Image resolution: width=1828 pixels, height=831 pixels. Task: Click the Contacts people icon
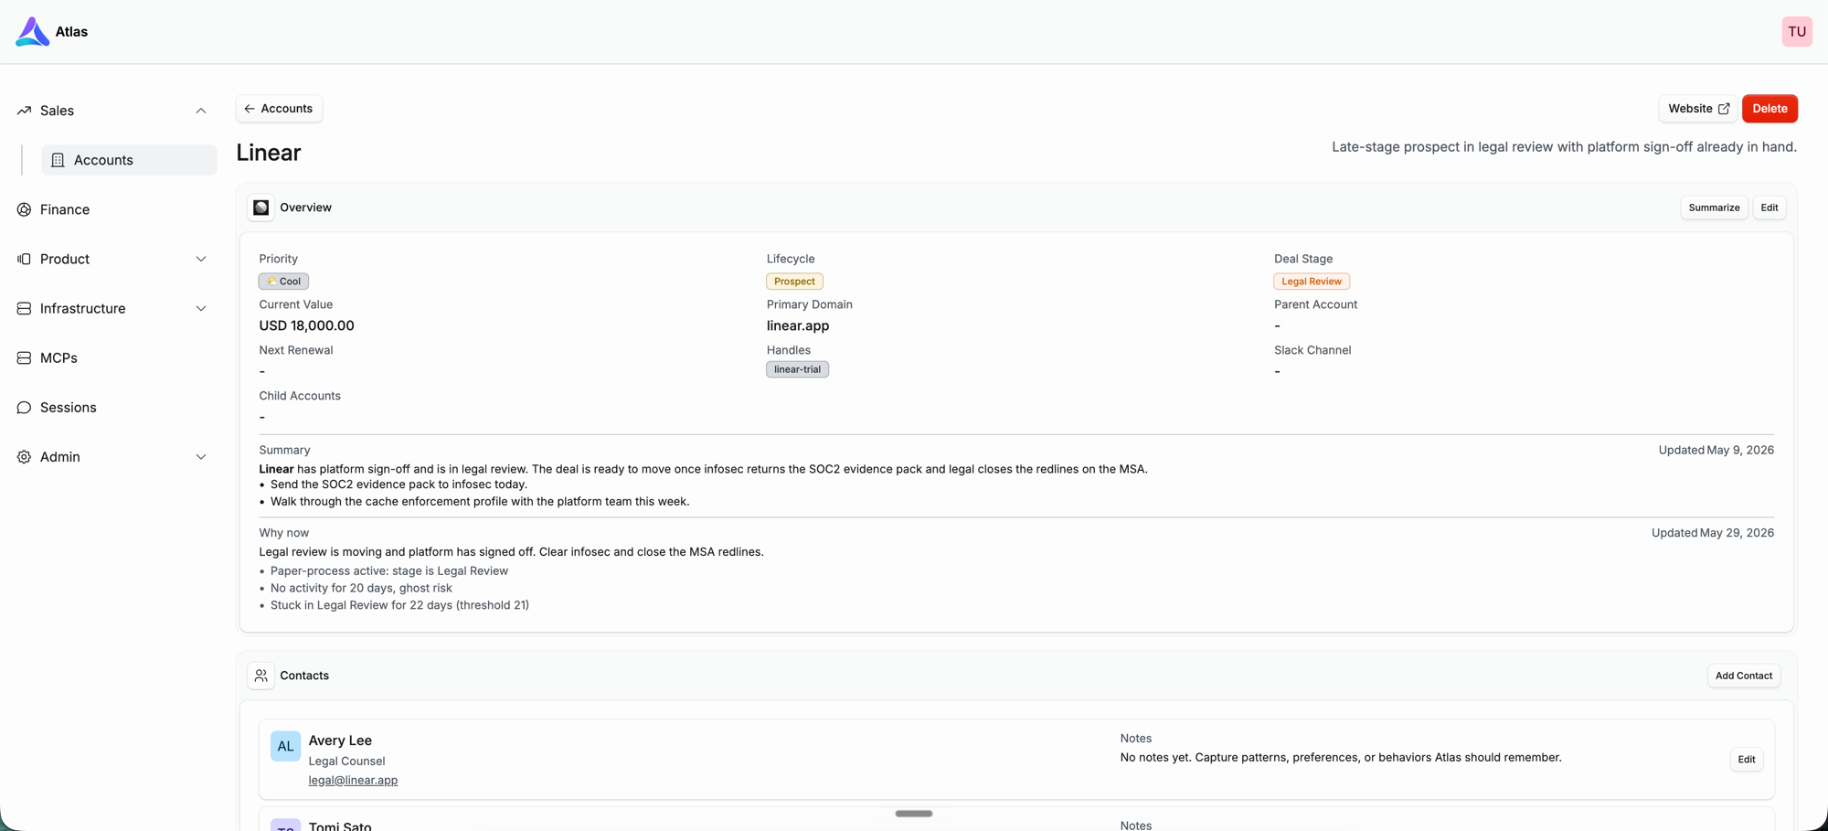[x=261, y=676]
